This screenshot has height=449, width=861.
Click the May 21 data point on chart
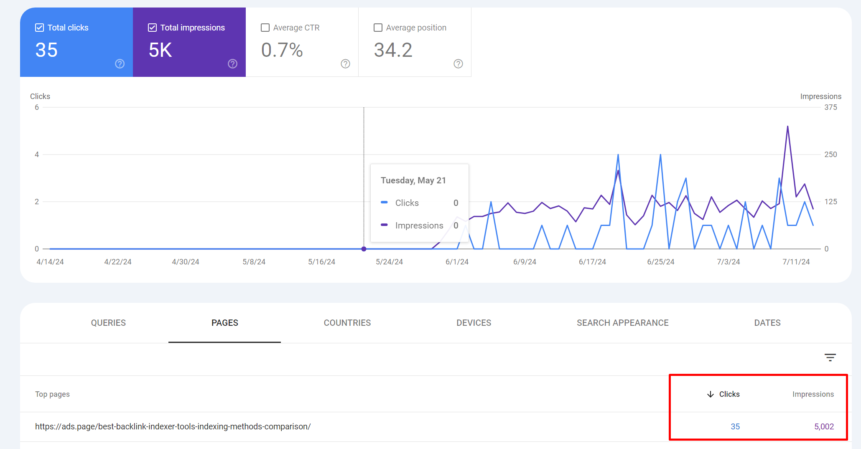pos(364,249)
